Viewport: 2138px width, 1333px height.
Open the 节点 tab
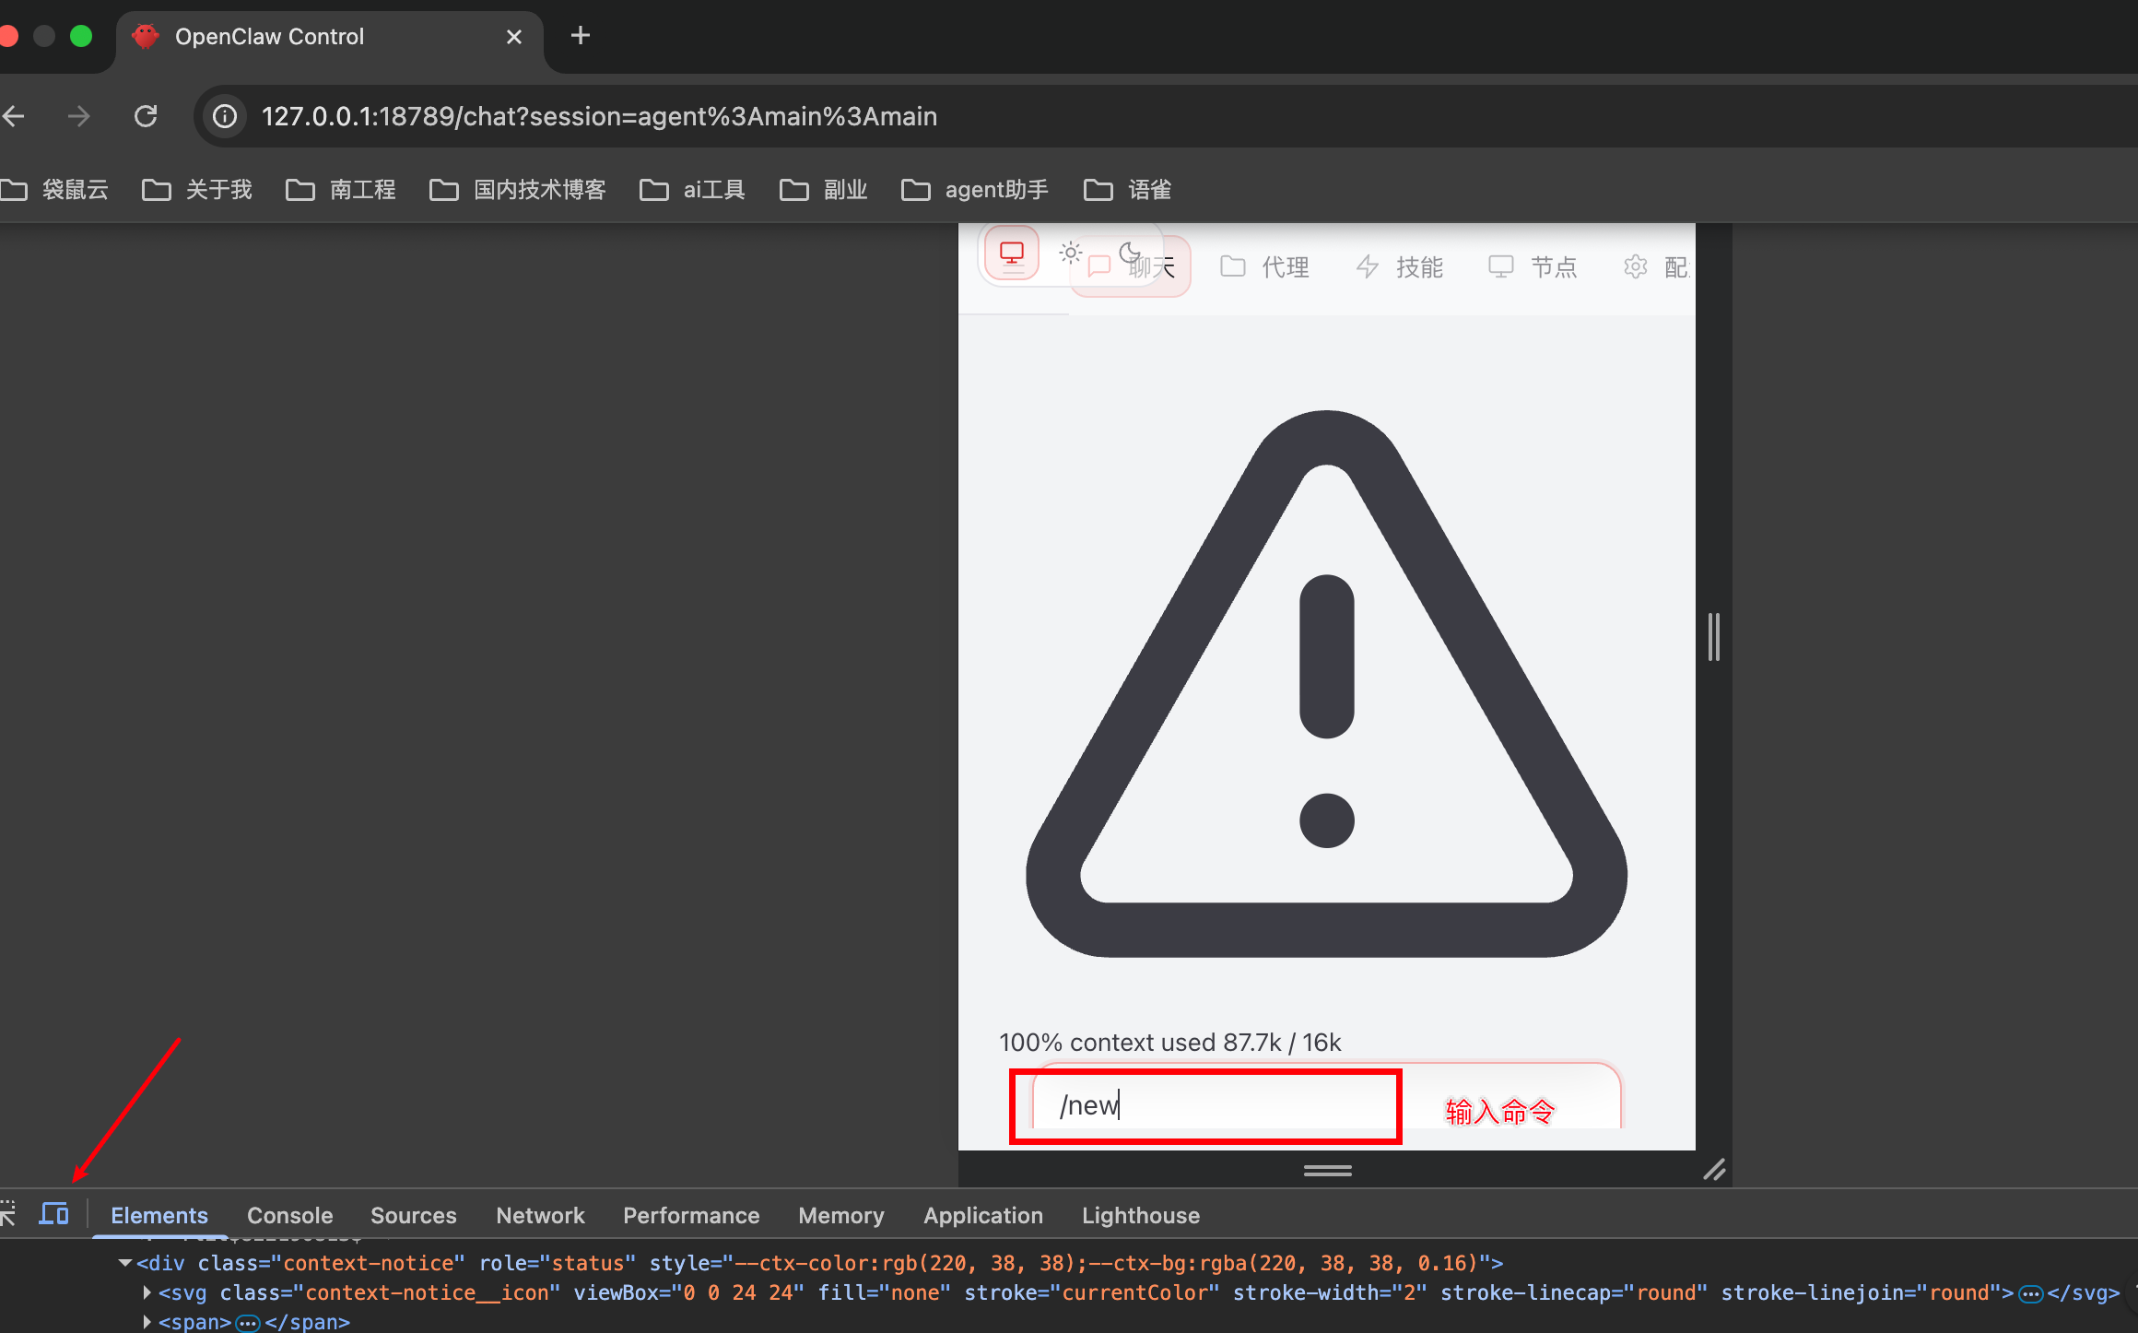pyautogui.click(x=1533, y=267)
